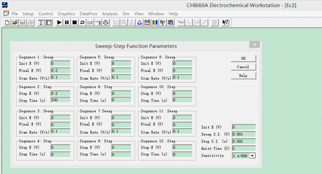Open the Analysis menu

(x=110, y=14)
